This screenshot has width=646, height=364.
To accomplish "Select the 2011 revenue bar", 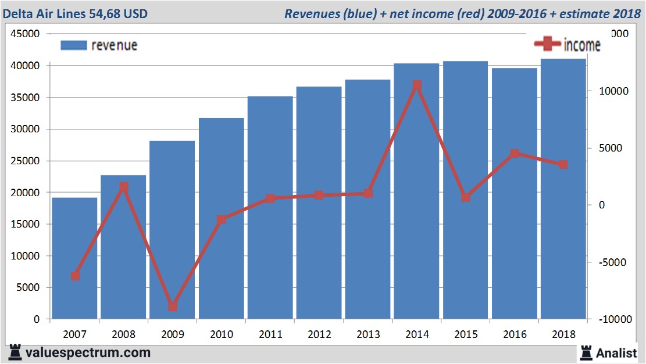I will point(270,208).
